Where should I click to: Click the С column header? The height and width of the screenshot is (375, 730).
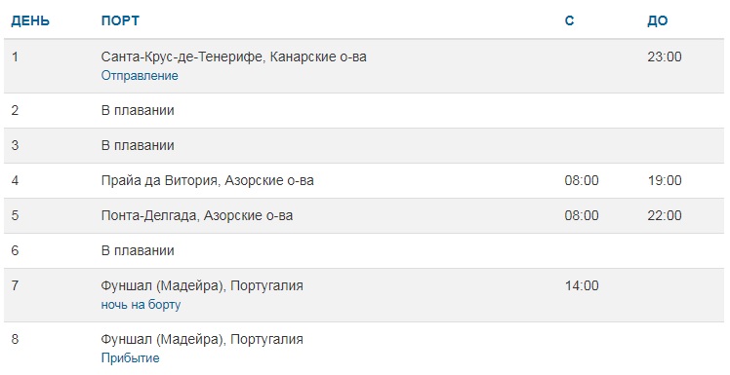click(569, 20)
